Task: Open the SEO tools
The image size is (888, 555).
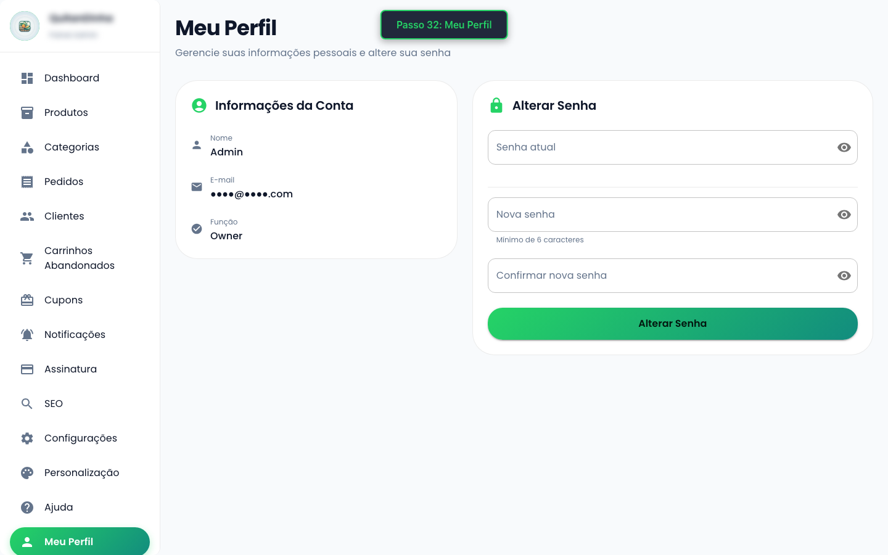Action: [x=53, y=403]
